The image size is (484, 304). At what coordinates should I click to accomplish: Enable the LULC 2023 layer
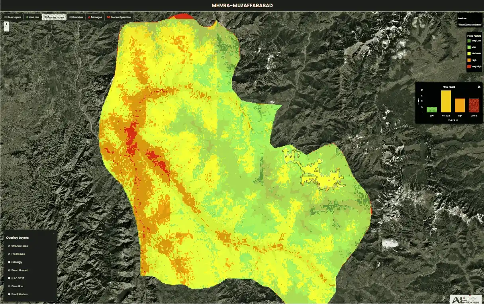9,278
